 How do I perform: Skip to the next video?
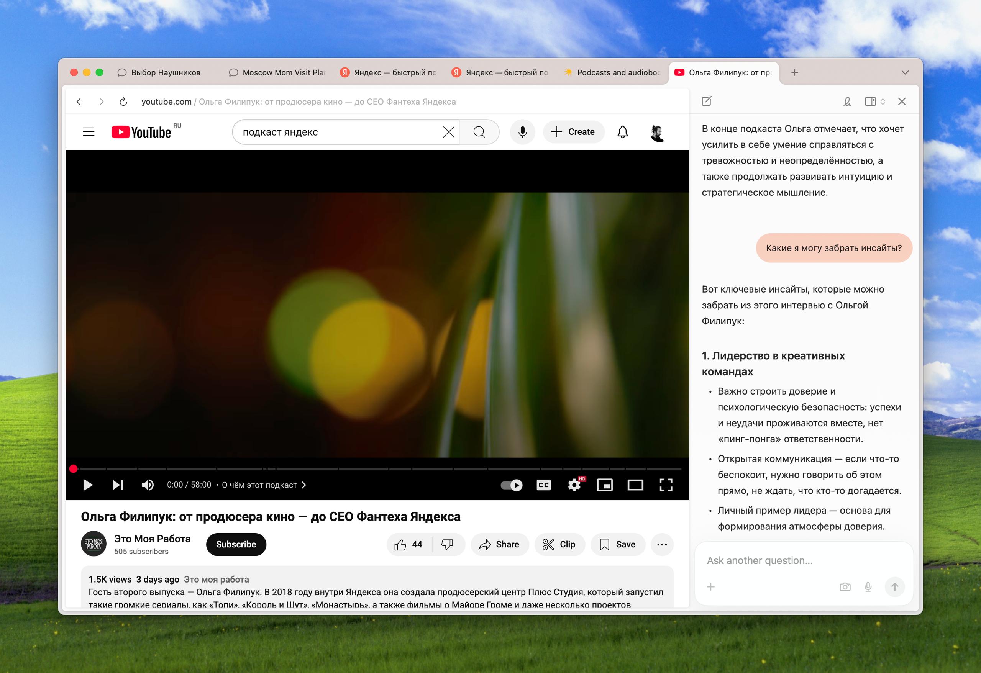pos(118,485)
